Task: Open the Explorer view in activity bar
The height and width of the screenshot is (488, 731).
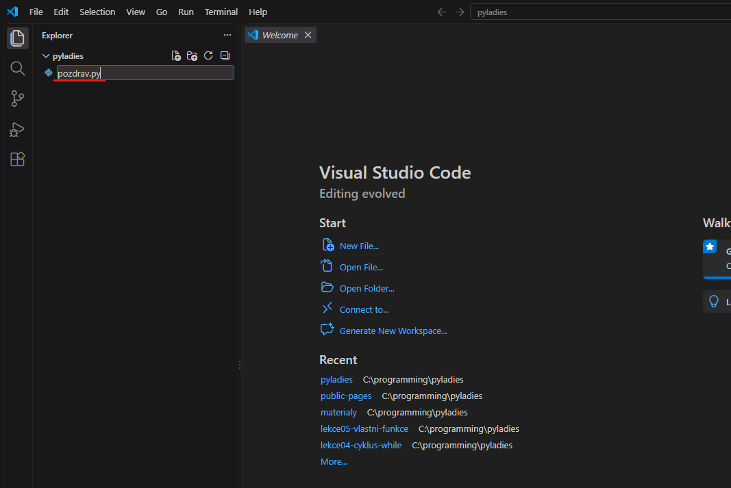Action: (17, 38)
